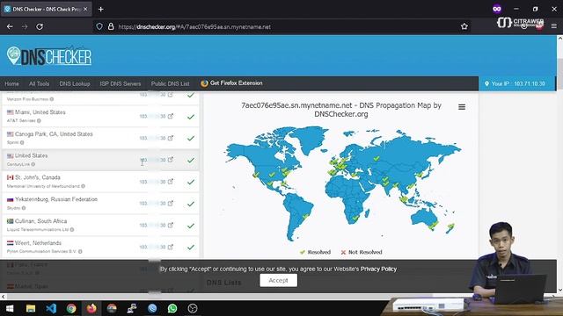563x316 pixels.
Task: Open external link icon for Miami, United States
Action: click(x=171, y=116)
